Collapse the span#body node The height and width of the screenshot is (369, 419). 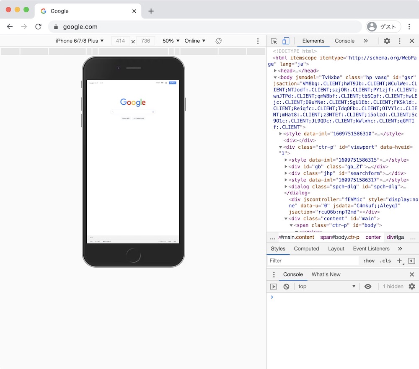pos(291,225)
